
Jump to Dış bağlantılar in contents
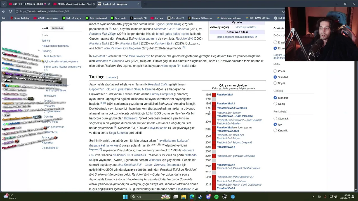[50, 148]
